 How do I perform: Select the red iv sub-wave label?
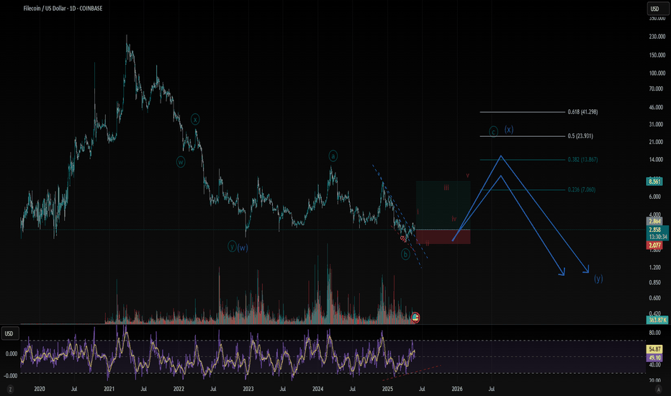coord(454,219)
